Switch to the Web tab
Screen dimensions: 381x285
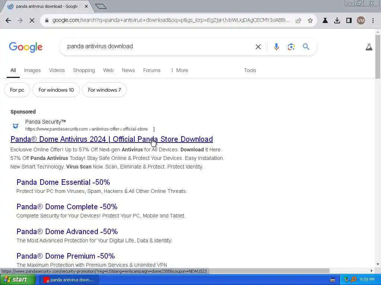click(x=108, y=70)
